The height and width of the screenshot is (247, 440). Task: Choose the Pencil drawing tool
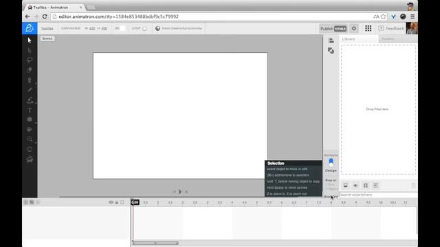point(30,90)
